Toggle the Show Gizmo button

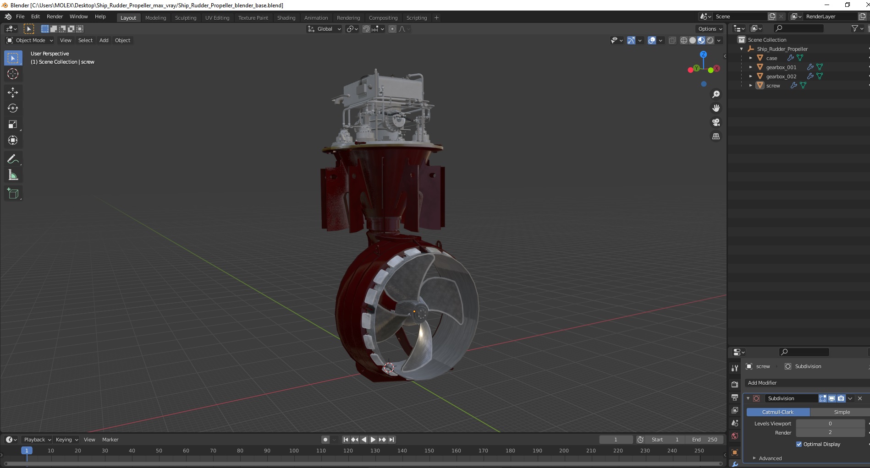pos(631,40)
